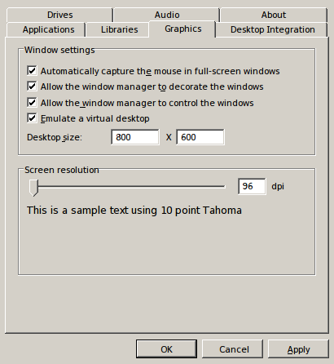Click the Cancel button
This screenshot has width=334, height=364.
click(234, 349)
